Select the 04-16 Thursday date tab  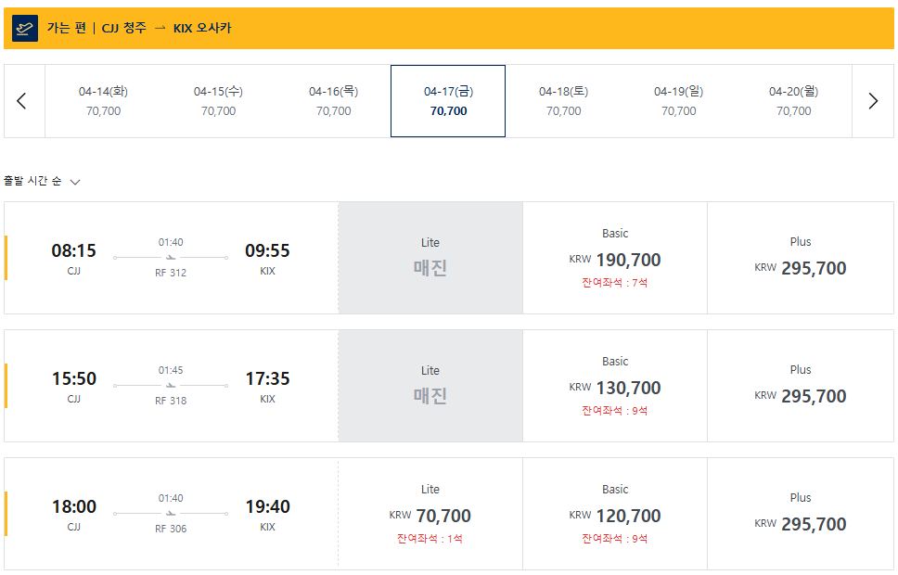333,101
